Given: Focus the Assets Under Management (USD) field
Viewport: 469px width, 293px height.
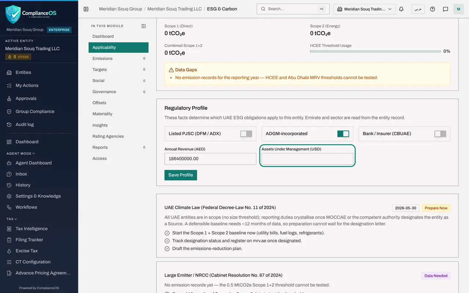Looking at the screenshot, I should tap(307, 159).
